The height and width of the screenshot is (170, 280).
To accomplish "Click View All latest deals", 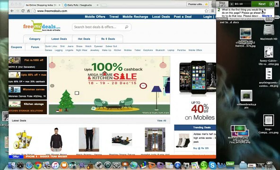I will 162,120.
